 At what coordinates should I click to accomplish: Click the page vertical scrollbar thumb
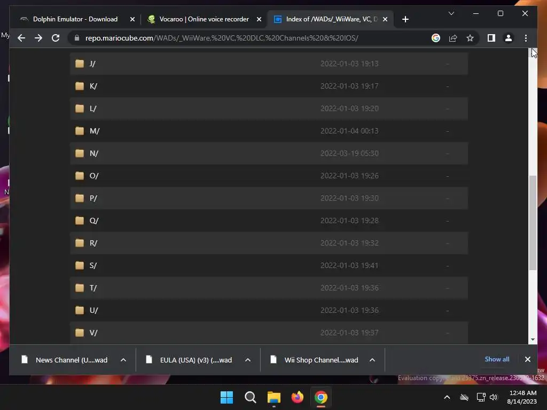pos(533,223)
